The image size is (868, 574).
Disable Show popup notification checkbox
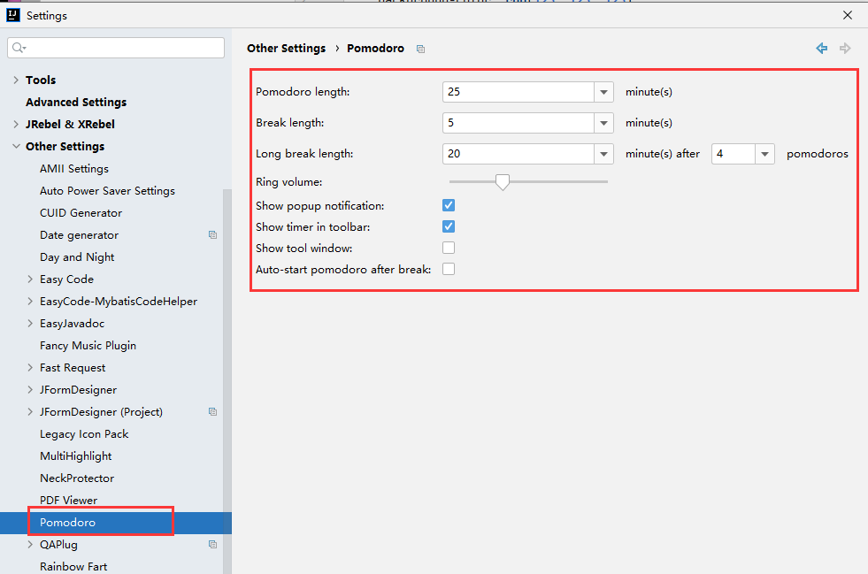pos(449,205)
